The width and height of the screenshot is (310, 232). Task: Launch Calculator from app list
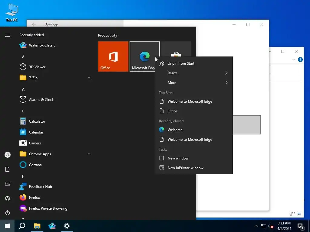click(55, 121)
